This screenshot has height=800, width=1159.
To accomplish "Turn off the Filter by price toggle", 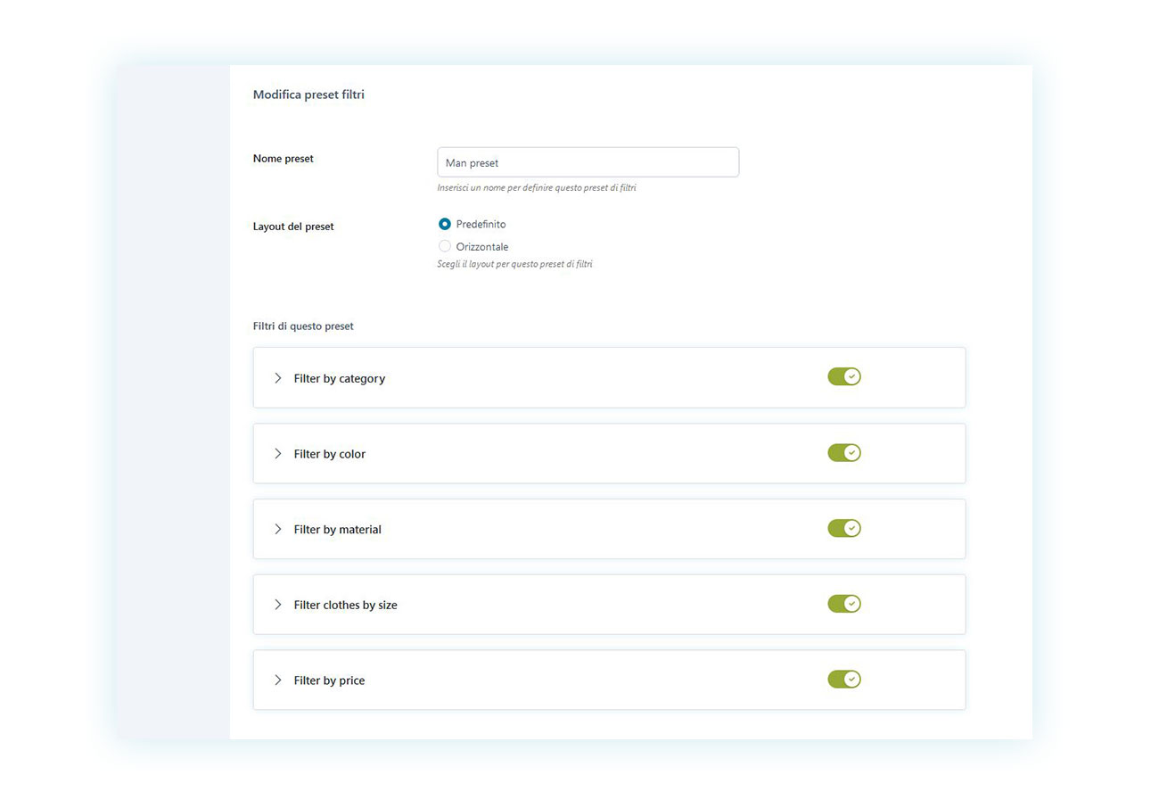I will coord(843,680).
